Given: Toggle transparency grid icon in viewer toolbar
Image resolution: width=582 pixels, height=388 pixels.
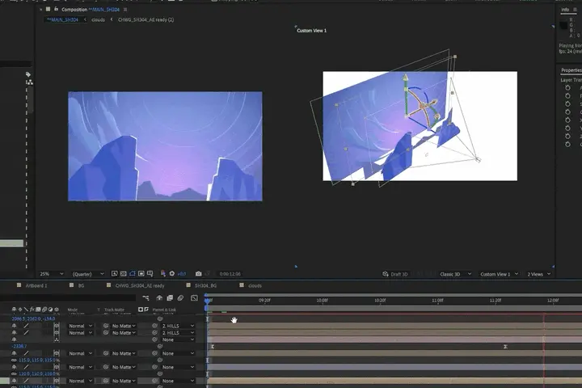Looking at the screenshot, I should pyautogui.click(x=123, y=274).
